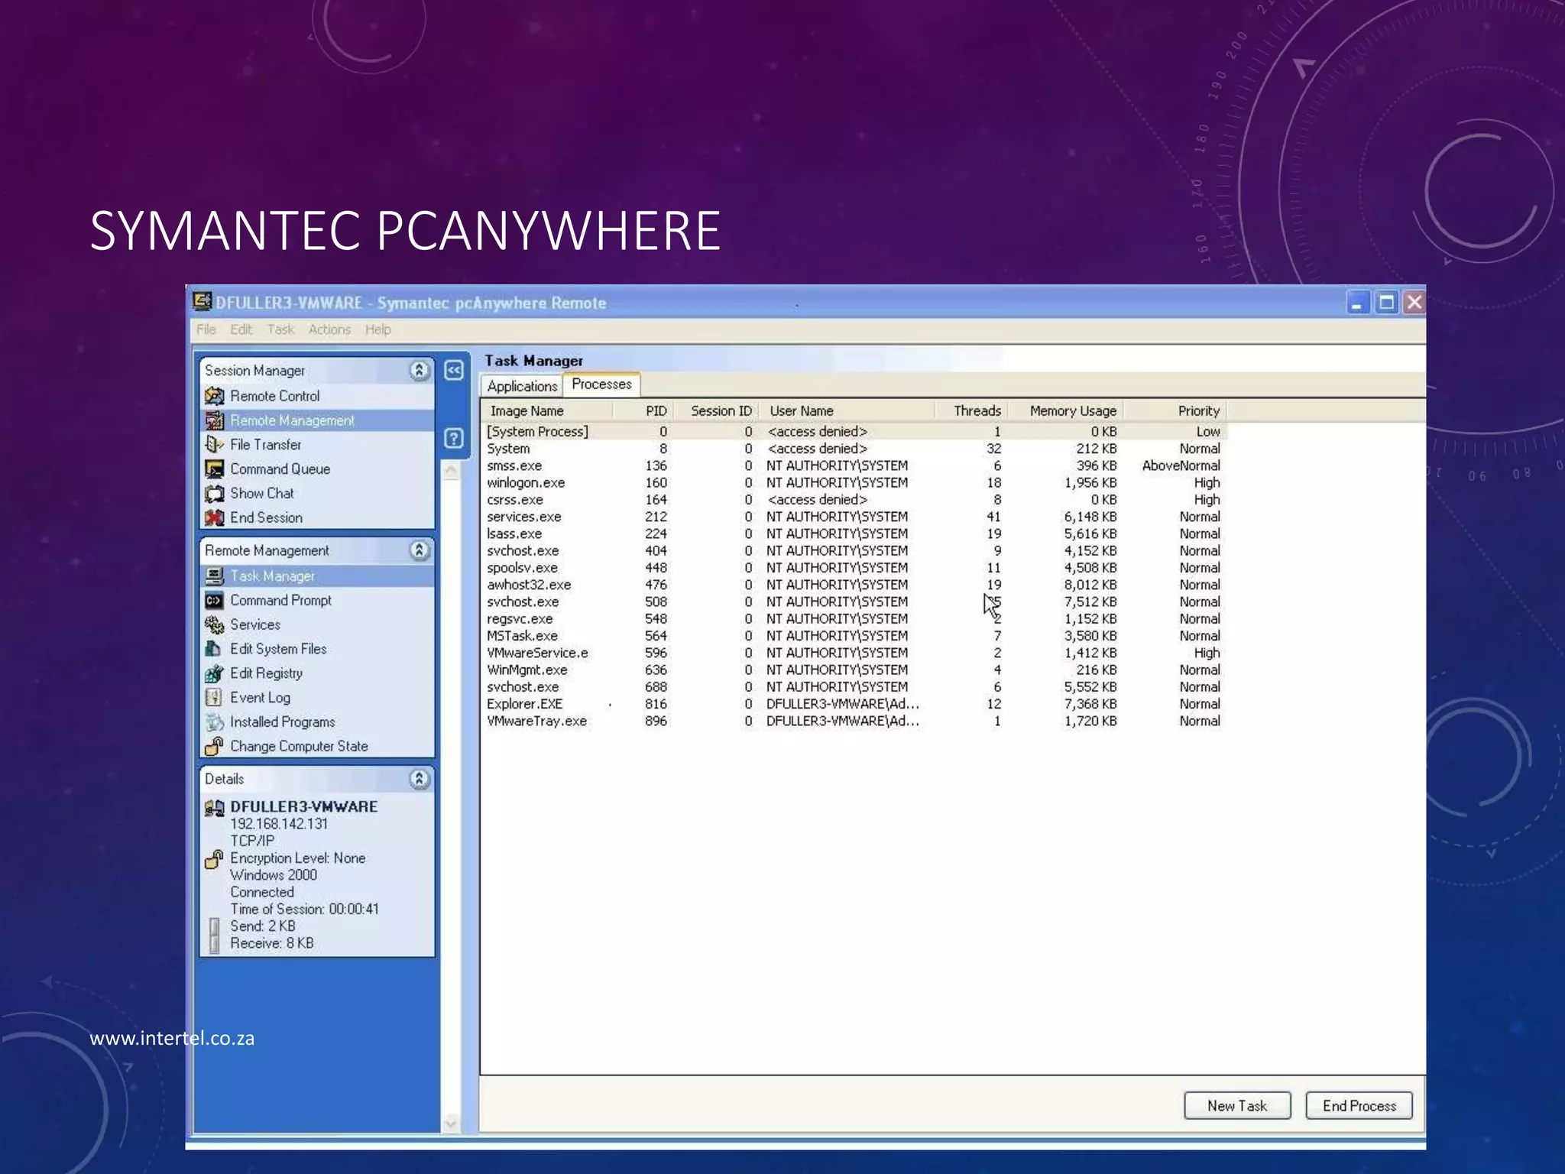Select the Explorer.EXE process
Screen dimensions: 1565x1174
(854, 704)
